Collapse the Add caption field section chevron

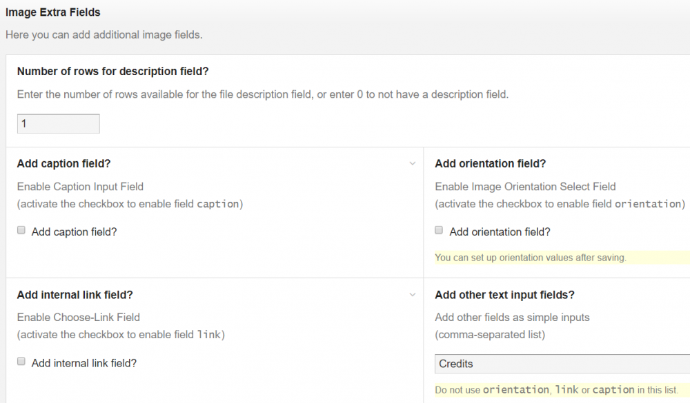point(413,164)
